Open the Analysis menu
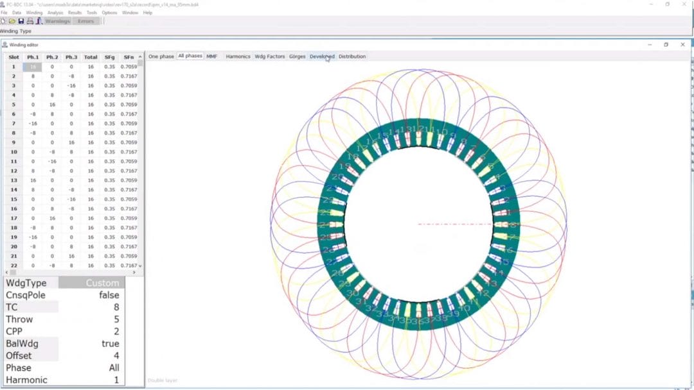This screenshot has width=694, height=390. click(55, 12)
